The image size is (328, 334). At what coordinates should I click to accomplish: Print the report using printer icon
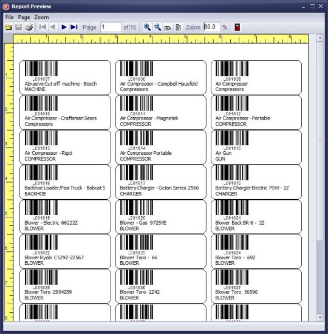point(29,27)
